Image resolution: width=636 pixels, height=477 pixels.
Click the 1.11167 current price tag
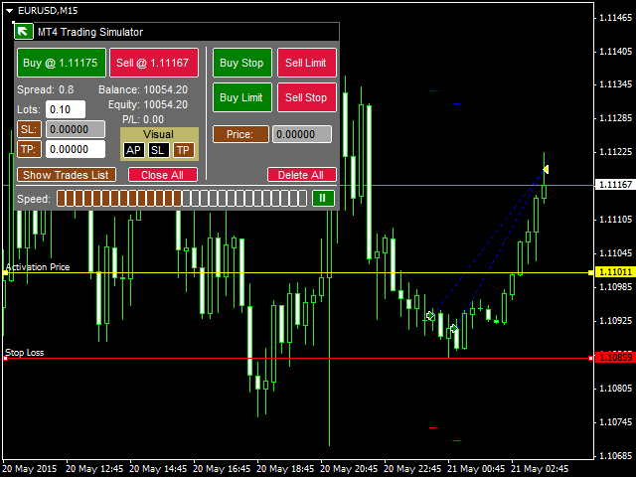(615, 185)
